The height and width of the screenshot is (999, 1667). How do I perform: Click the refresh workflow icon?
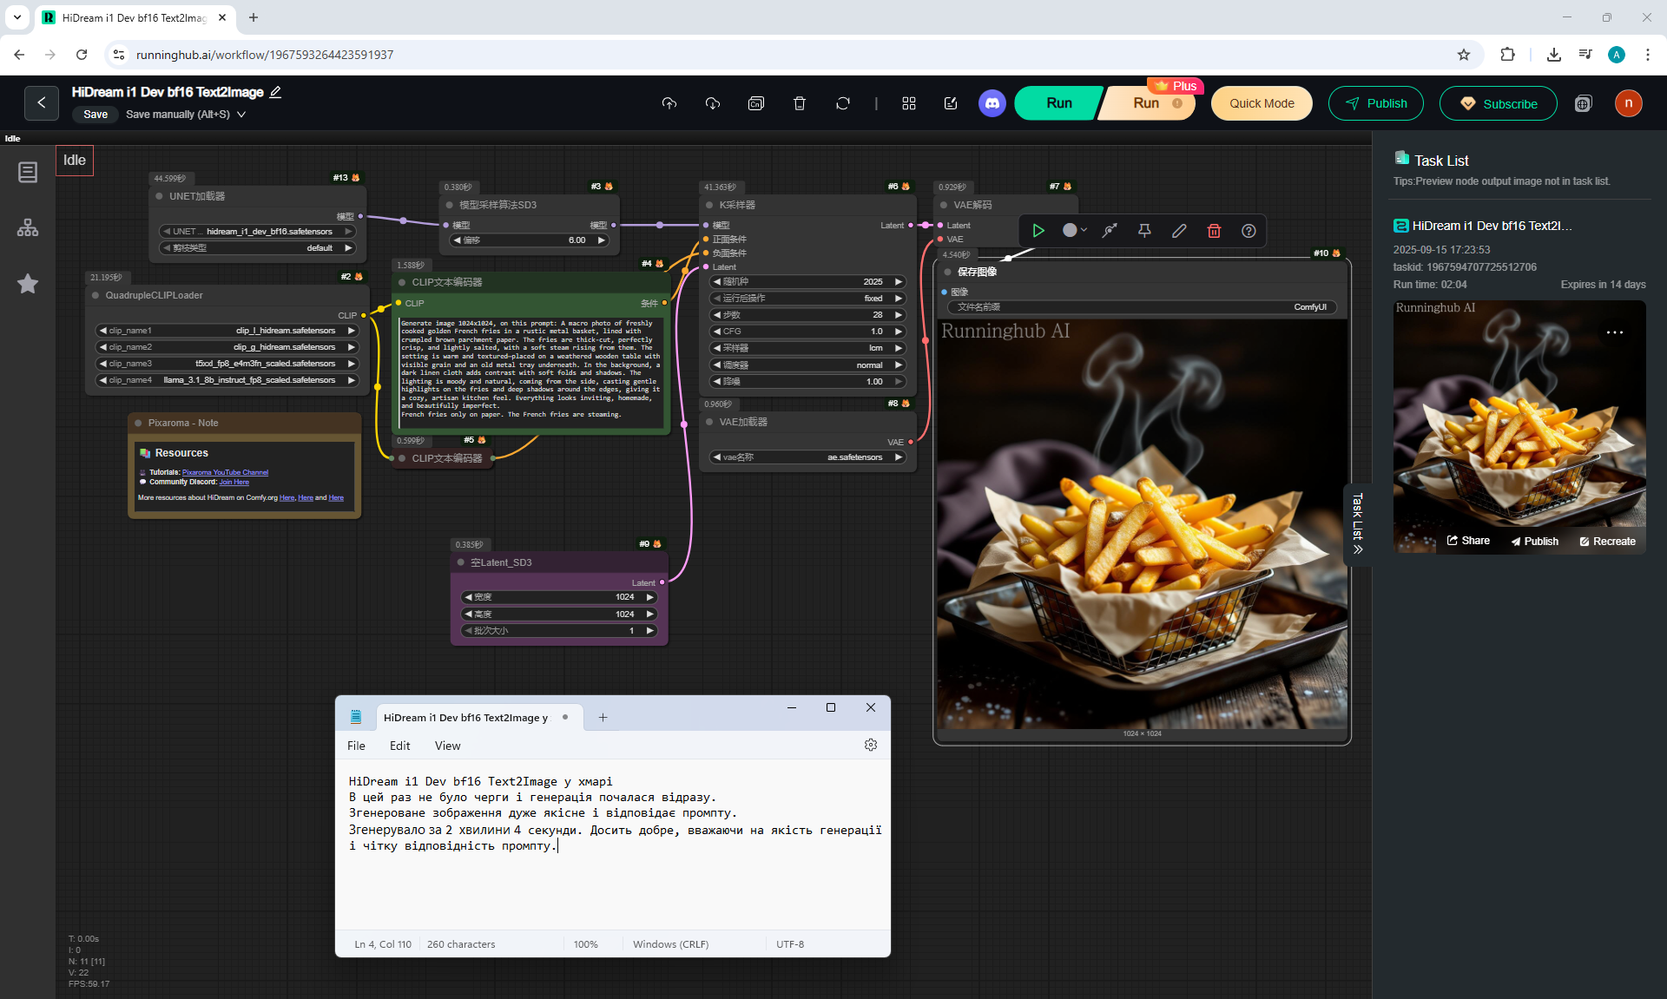click(842, 103)
